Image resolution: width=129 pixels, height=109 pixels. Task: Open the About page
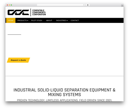pos(49,20)
